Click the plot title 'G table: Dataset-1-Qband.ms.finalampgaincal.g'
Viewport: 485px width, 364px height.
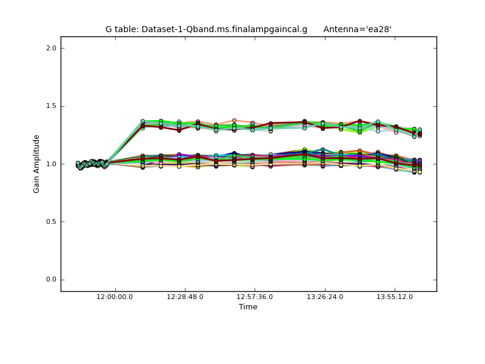coord(206,29)
